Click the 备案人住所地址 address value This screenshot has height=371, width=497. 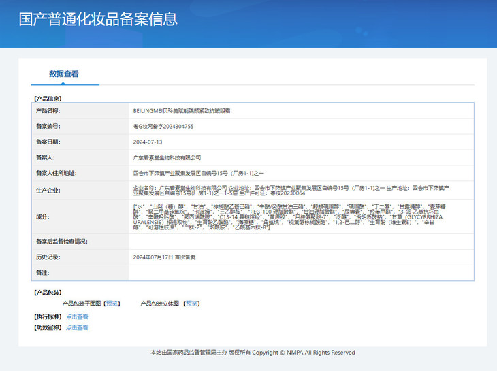point(203,173)
